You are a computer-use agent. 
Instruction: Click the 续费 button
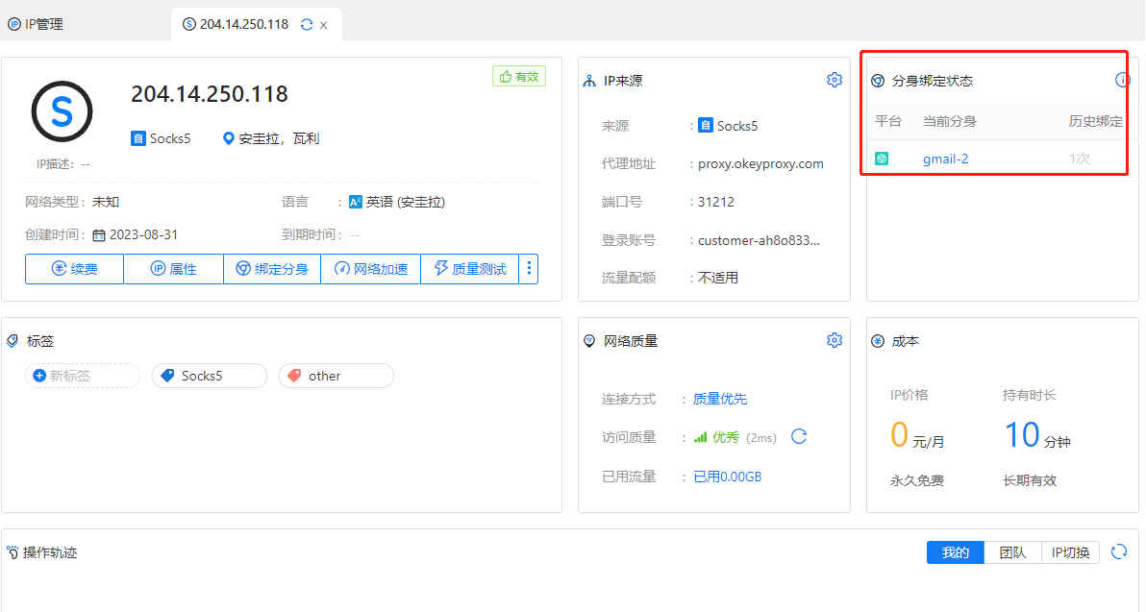click(75, 269)
